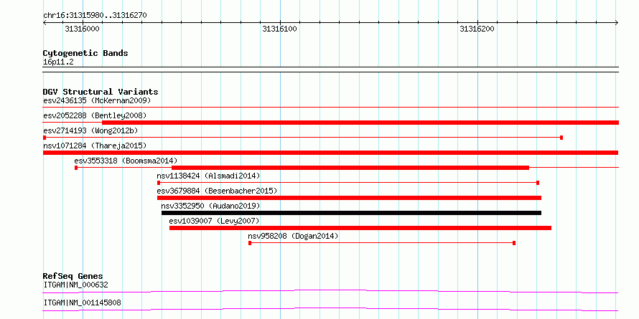
Task: Click the magenta ITGAM NM_001145808 transcript line
Action: pyautogui.click(x=330, y=309)
